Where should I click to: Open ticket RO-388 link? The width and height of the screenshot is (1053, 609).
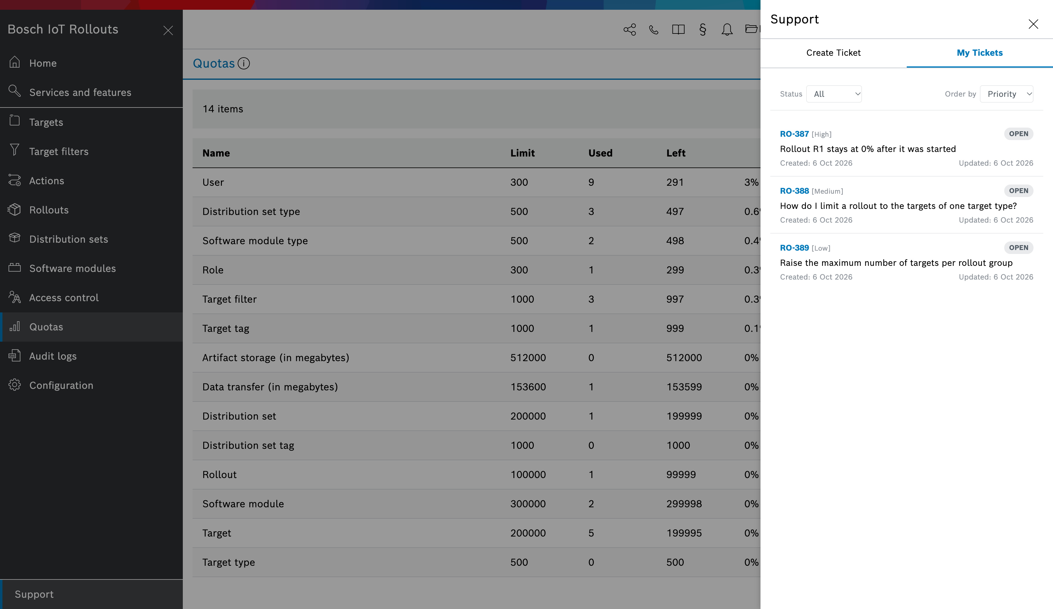point(794,191)
